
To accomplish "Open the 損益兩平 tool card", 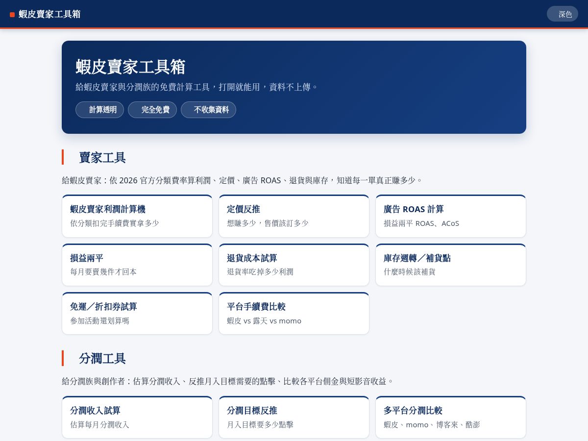I will click(x=137, y=265).
